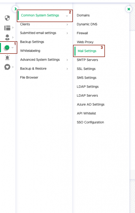This screenshot has height=213, width=135.
Task: Open the alarm siren alerts icon
Action: 7,57
